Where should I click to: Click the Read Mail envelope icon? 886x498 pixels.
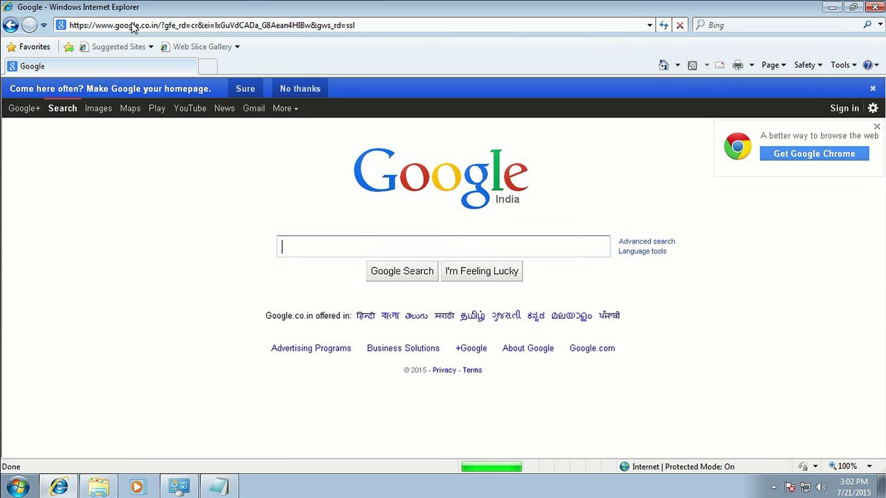pyautogui.click(x=720, y=65)
